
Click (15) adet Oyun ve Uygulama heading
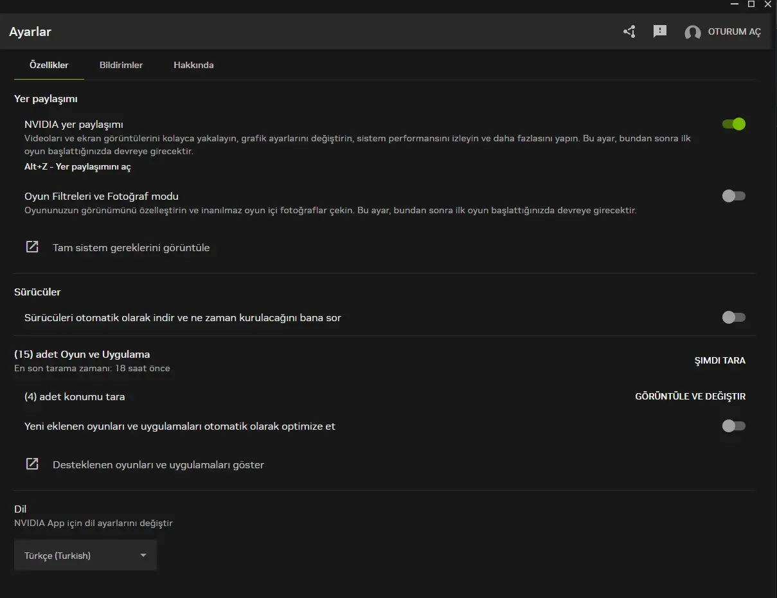tap(82, 354)
